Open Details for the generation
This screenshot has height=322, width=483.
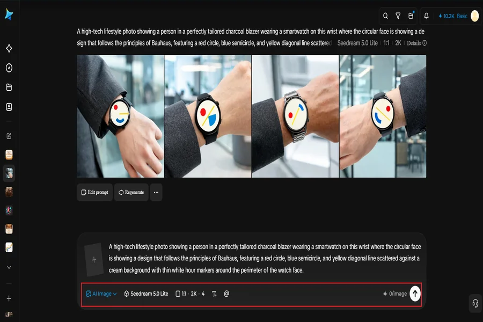(416, 43)
